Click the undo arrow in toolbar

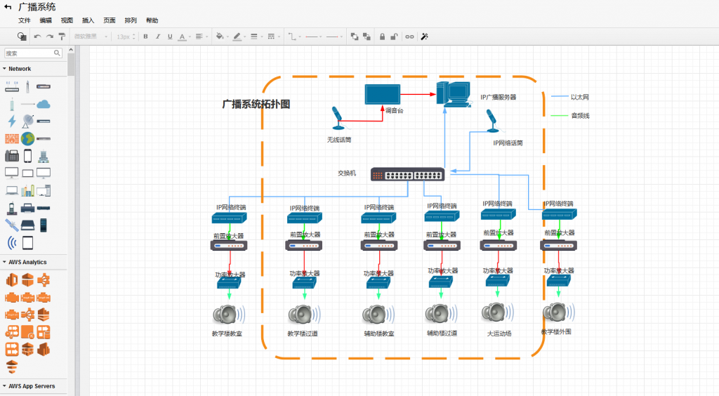click(38, 37)
